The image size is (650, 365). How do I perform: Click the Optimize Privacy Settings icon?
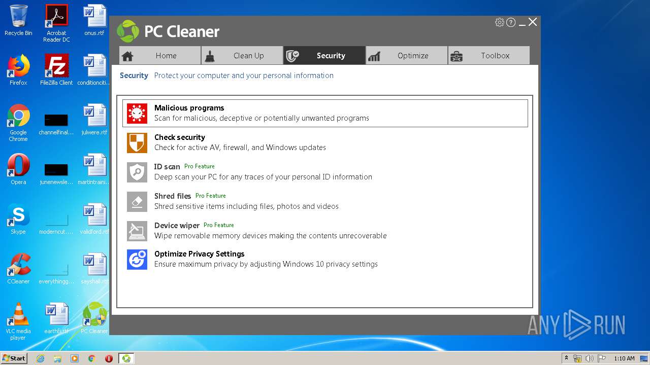pyautogui.click(x=137, y=260)
